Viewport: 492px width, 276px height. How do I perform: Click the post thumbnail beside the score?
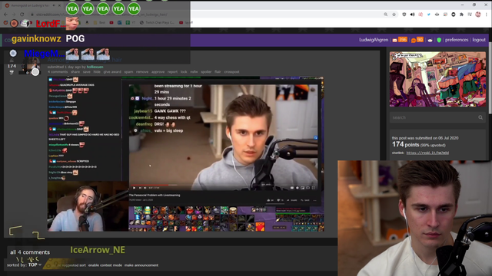pos(30,66)
